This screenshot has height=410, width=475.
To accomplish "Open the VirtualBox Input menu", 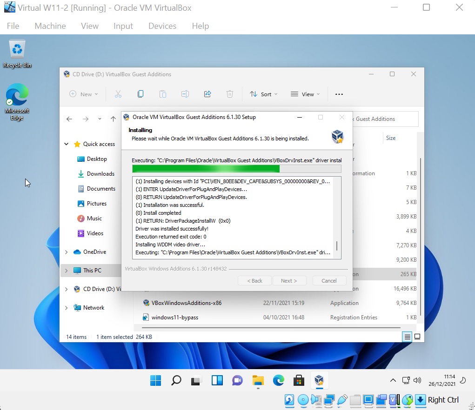I will tap(123, 26).
